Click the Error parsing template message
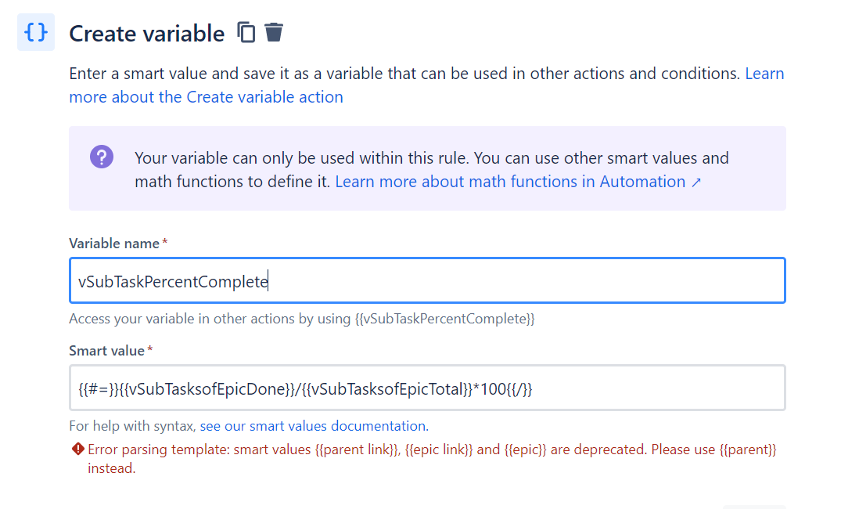The width and height of the screenshot is (841, 509). pyautogui.click(x=432, y=459)
